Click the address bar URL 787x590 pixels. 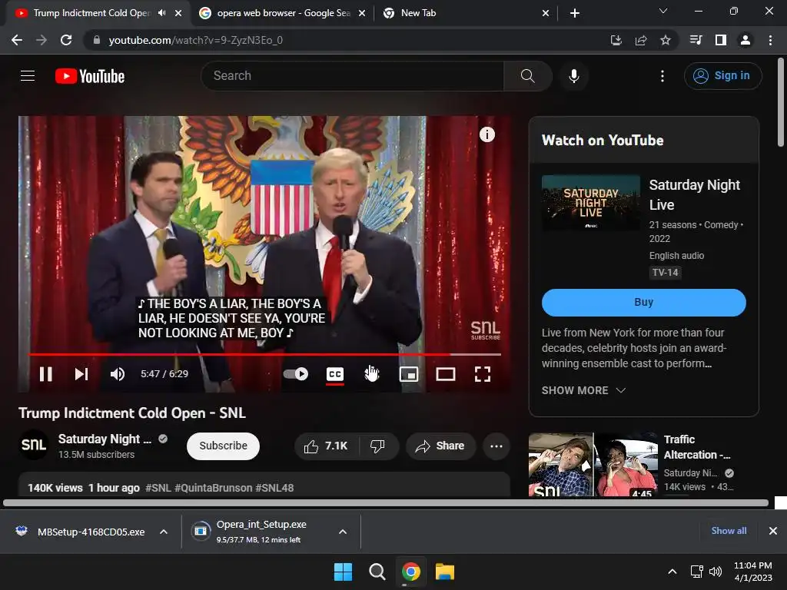click(x=196, y=40)
